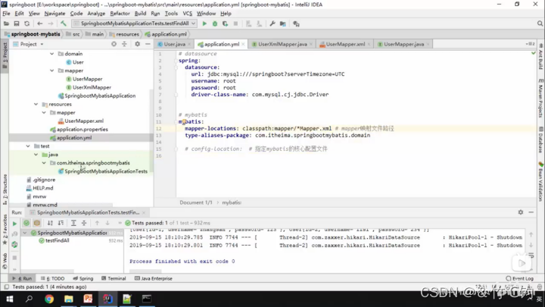Viewport: 545px width, 307px height.
Task: Toggle the Favorites tool window
Action: tap(5, 229)
